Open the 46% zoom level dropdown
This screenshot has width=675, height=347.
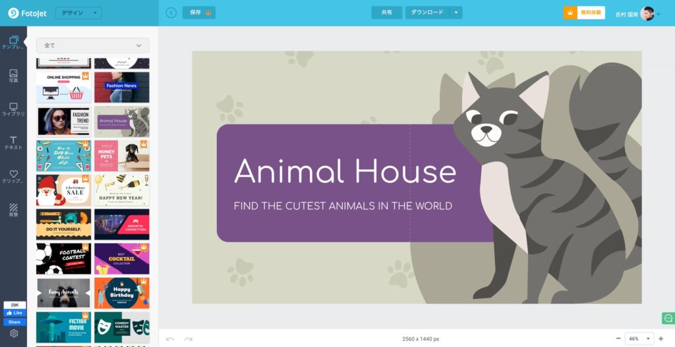(x=639, y=338)
